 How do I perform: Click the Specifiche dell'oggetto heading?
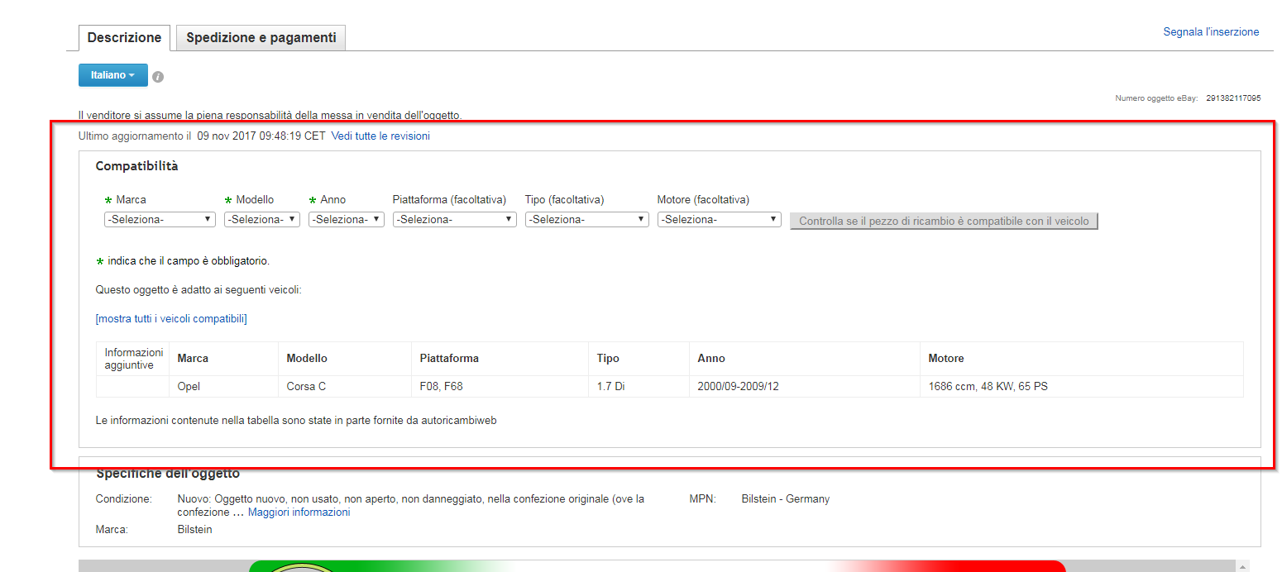coord(168,474)
